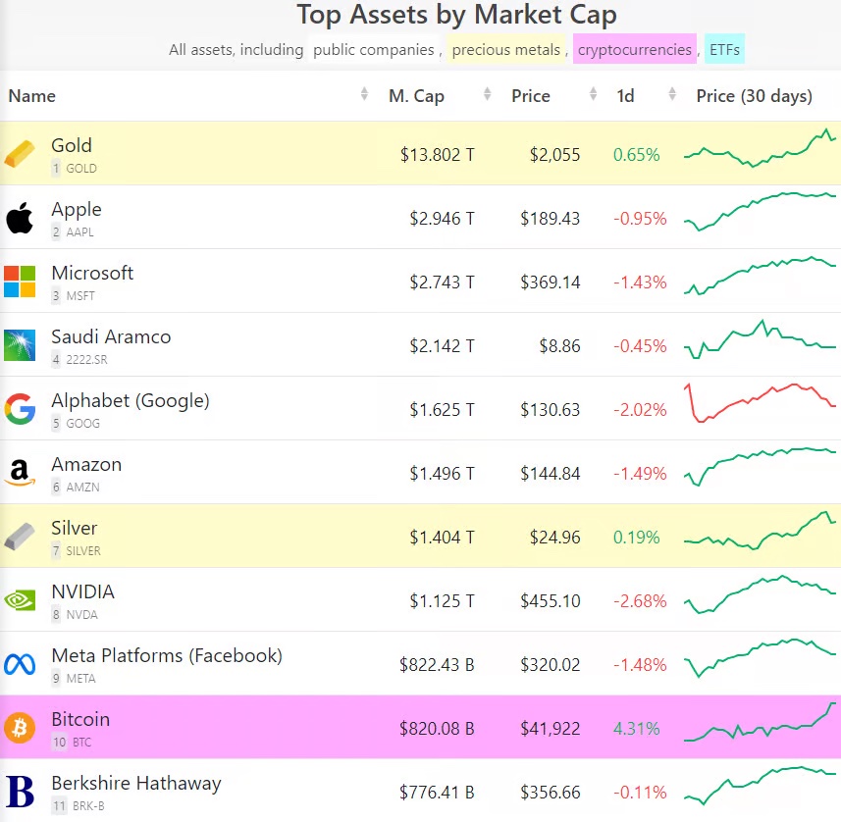Sort table by Name column arrows
Viewport: 841px width, 822px height.
coord(365,95)
